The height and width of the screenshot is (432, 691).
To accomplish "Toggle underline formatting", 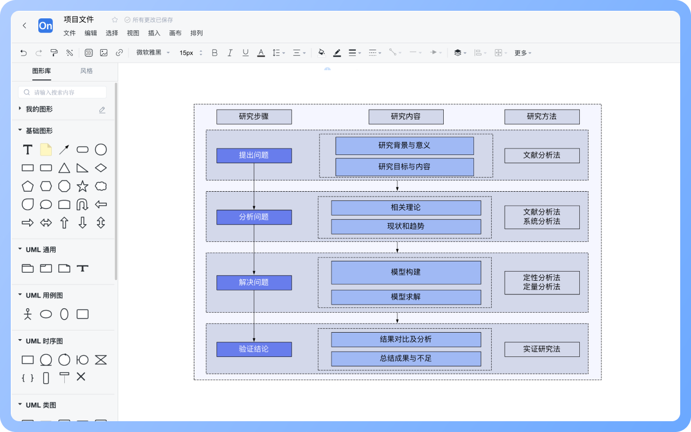I will pos(245,52).
